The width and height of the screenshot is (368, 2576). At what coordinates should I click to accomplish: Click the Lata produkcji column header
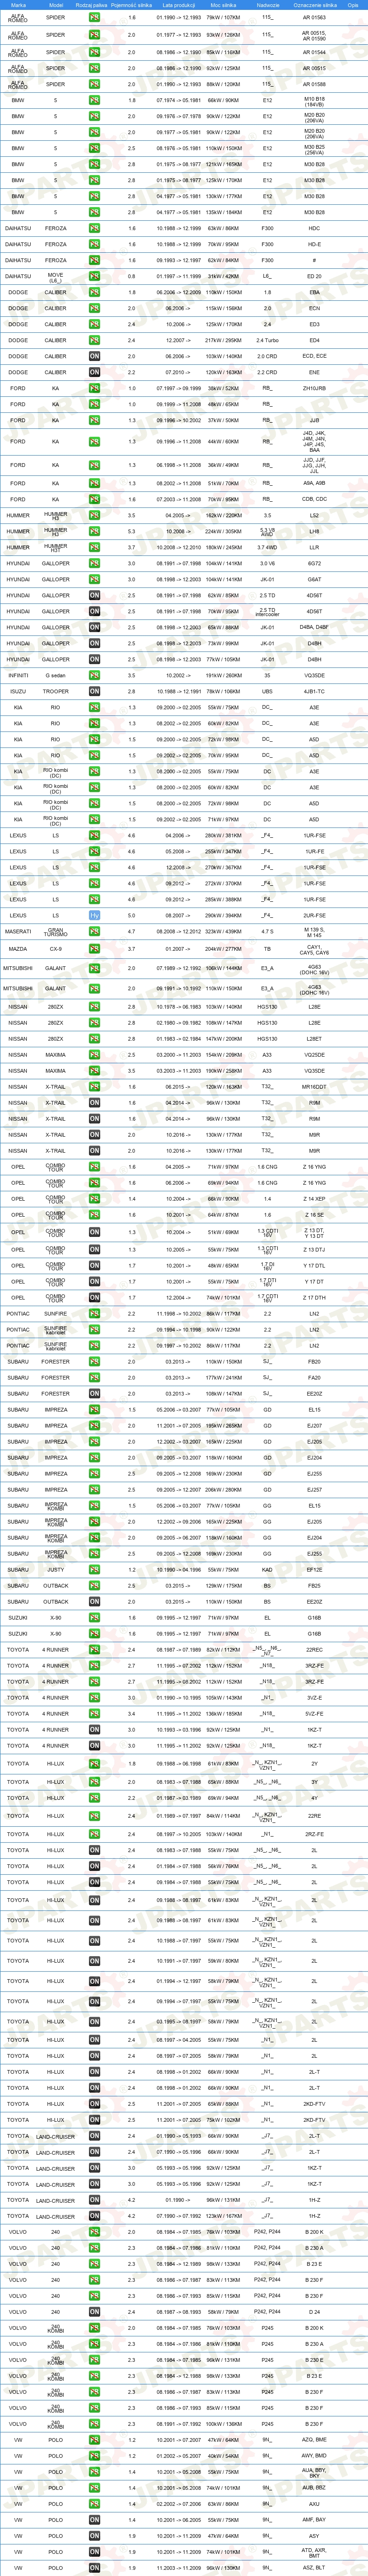(179, 5)
